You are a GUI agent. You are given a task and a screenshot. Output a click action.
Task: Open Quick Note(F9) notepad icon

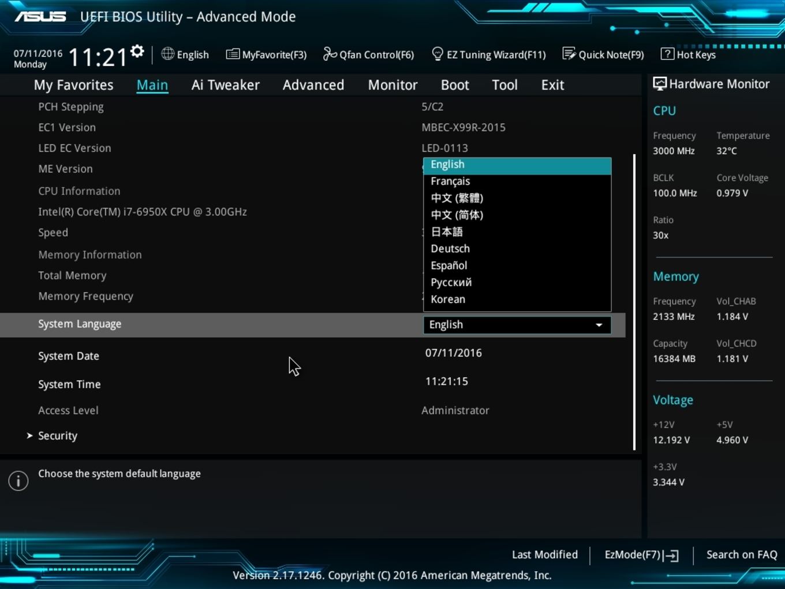tap(569, 54)
